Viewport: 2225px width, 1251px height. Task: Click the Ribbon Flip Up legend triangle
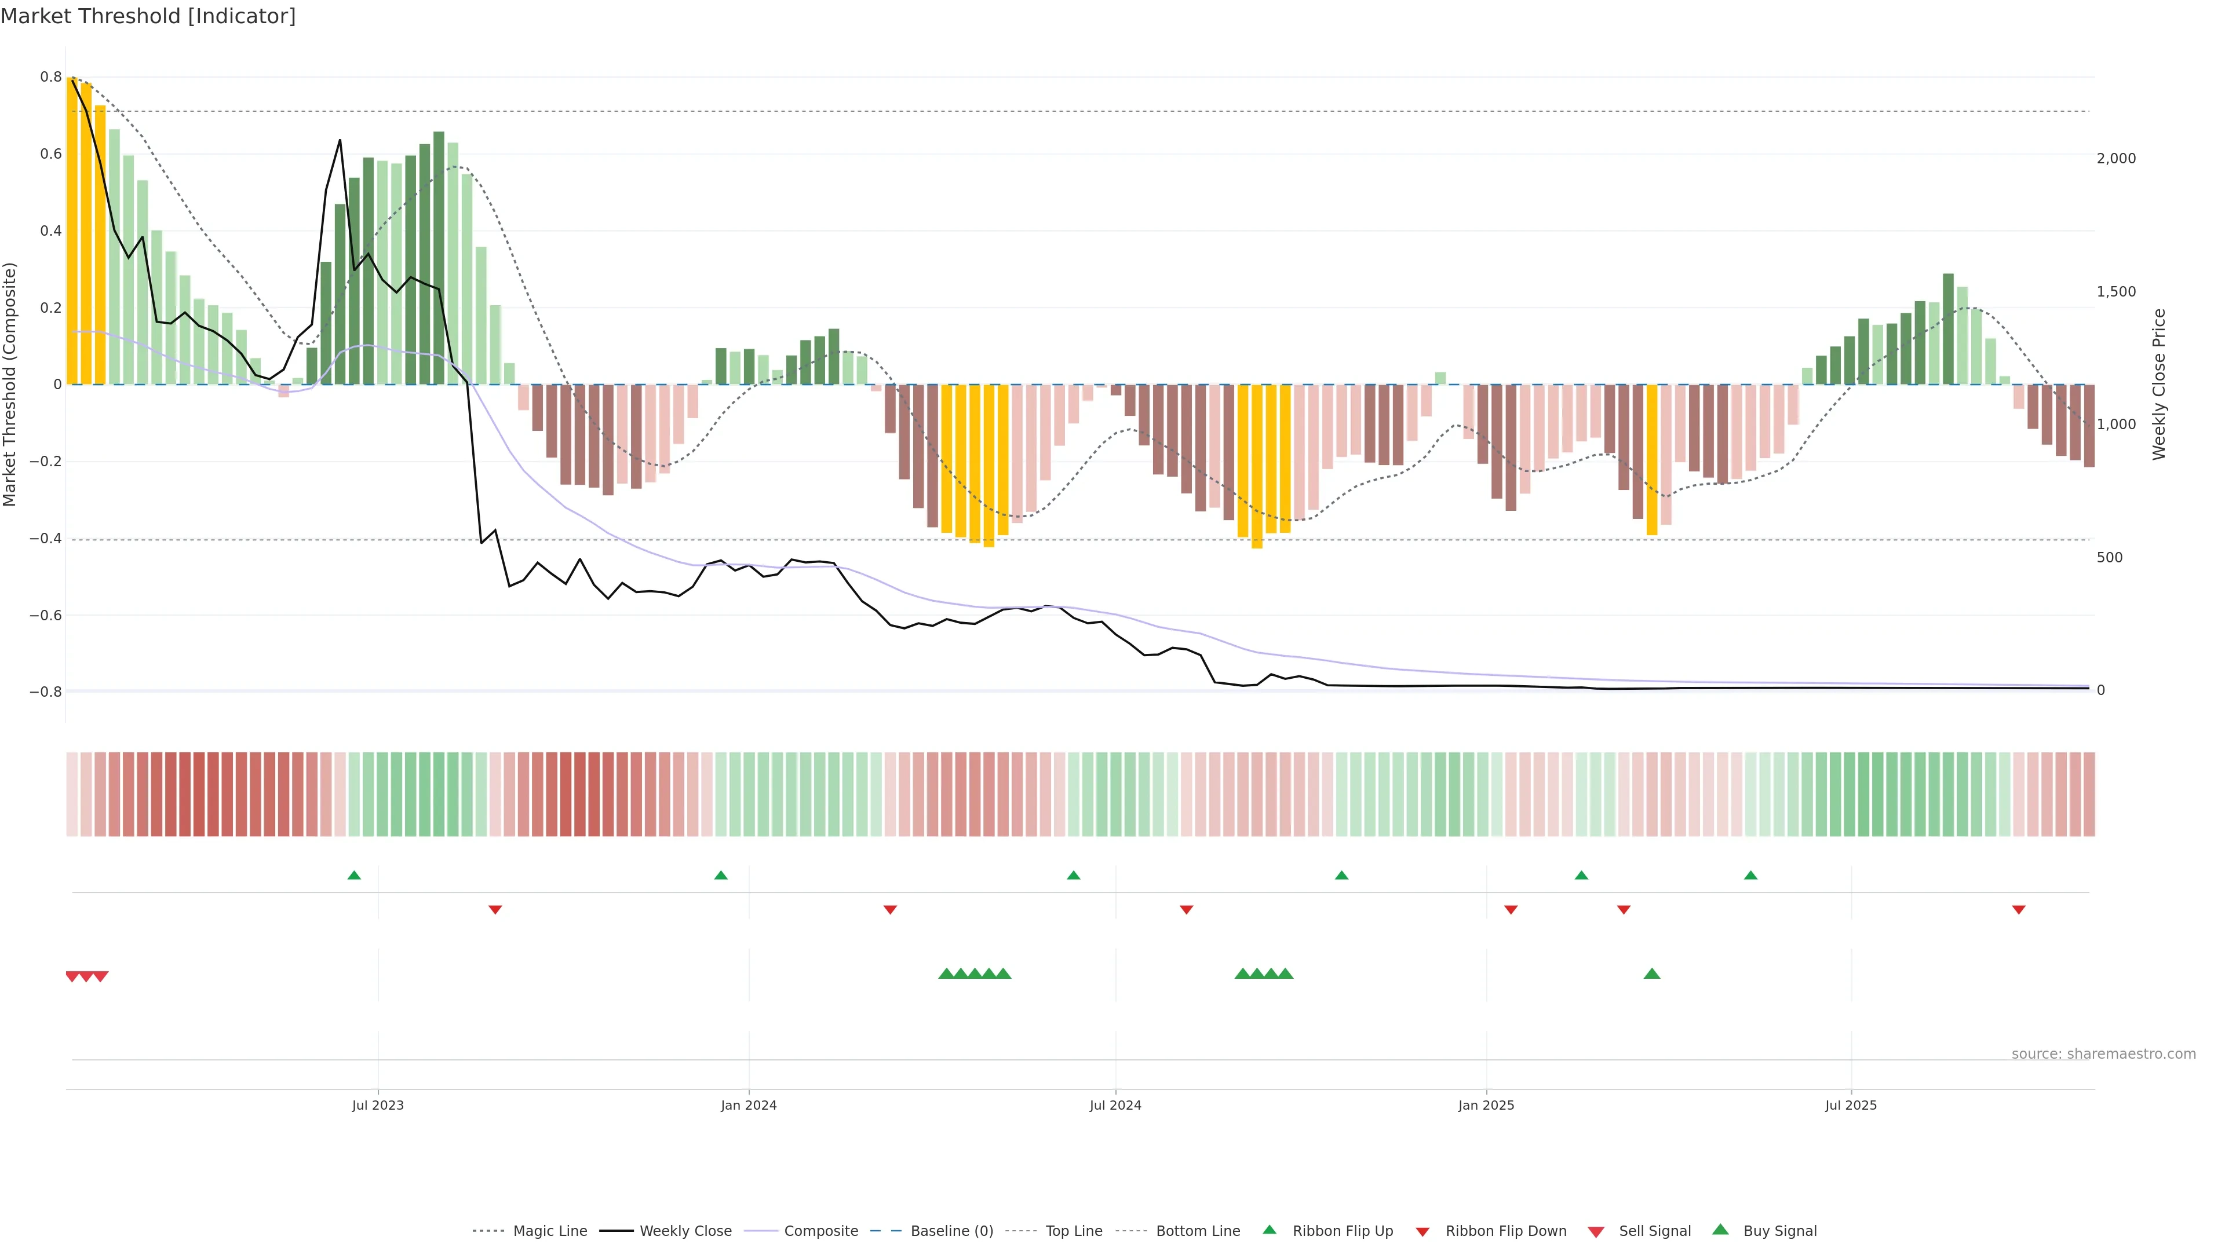click(1269, 1230)
